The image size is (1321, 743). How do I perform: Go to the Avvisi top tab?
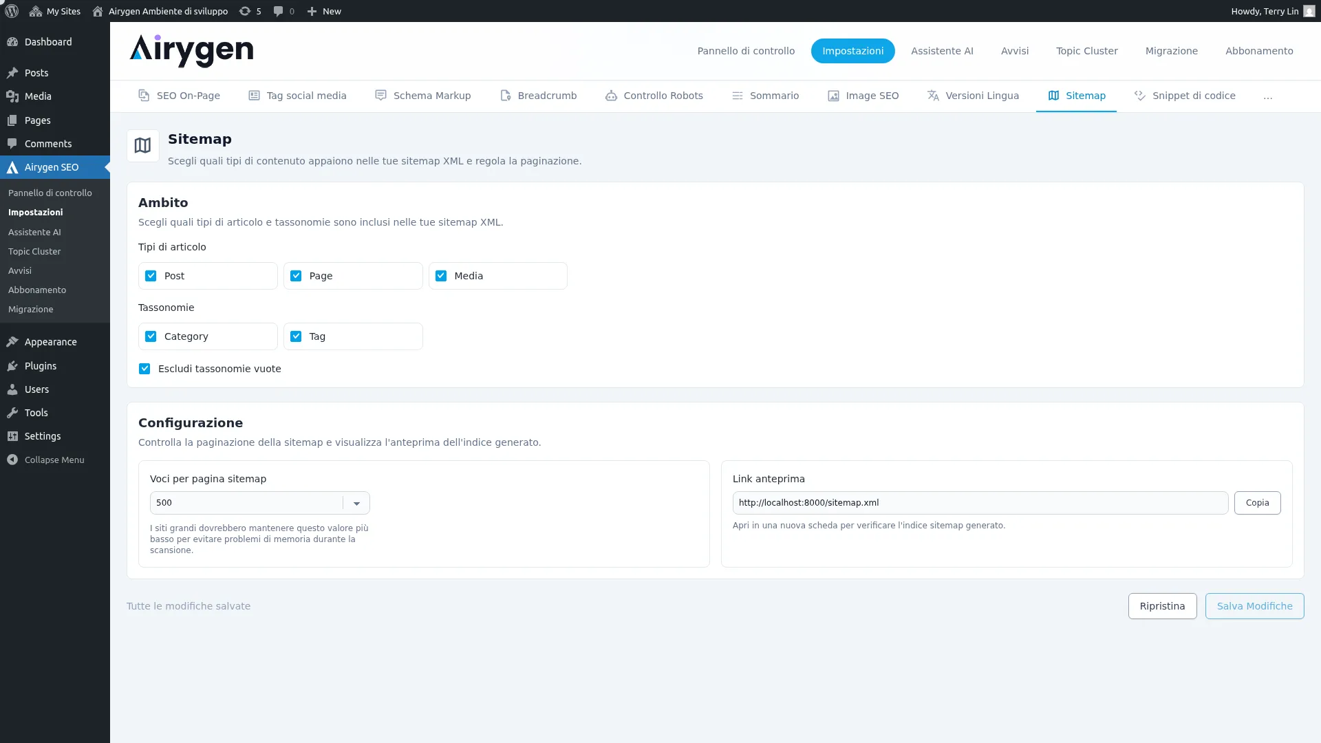coord(1015,51)
